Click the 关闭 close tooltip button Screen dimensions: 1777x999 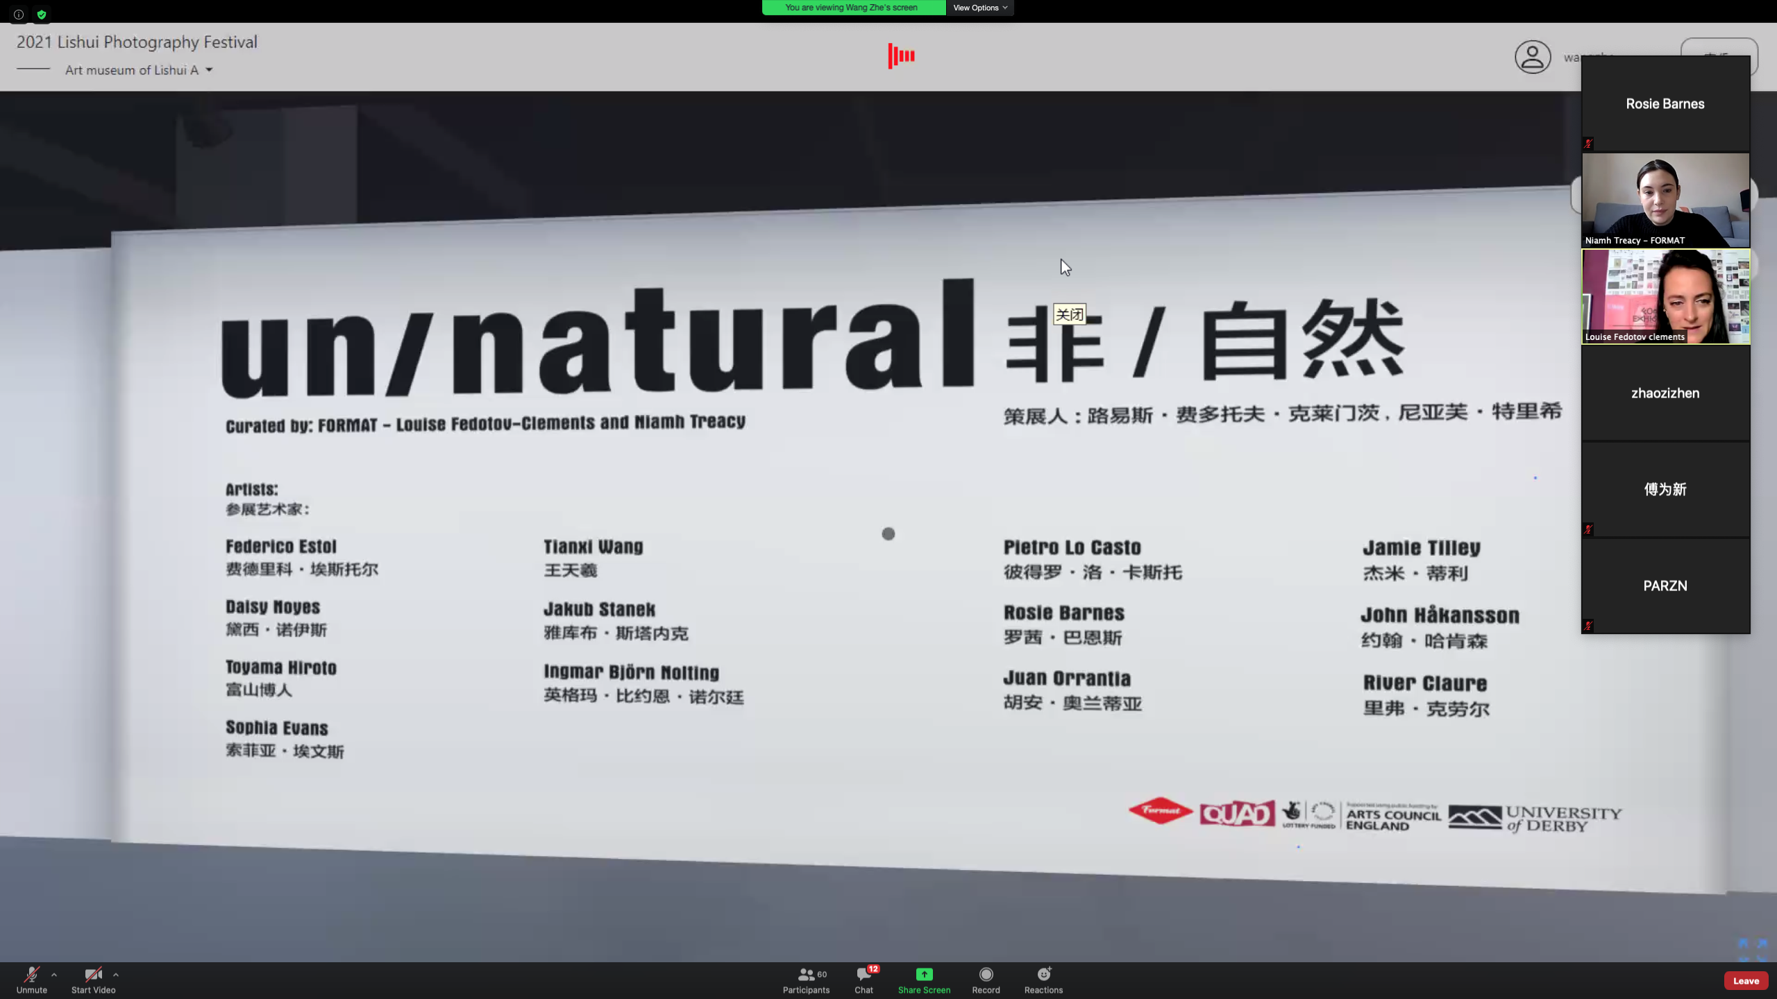[x=1069, y=315]
